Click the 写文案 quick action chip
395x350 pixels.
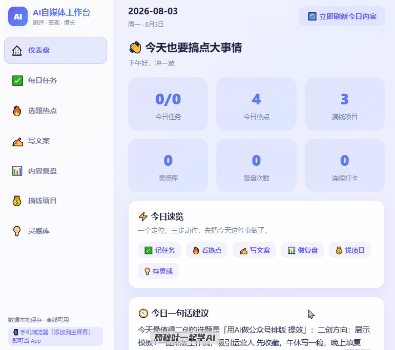tap(255, 250)
